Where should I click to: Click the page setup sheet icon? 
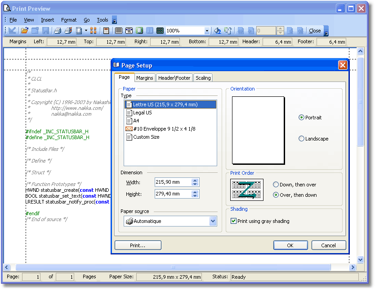[x=79, y=31]
